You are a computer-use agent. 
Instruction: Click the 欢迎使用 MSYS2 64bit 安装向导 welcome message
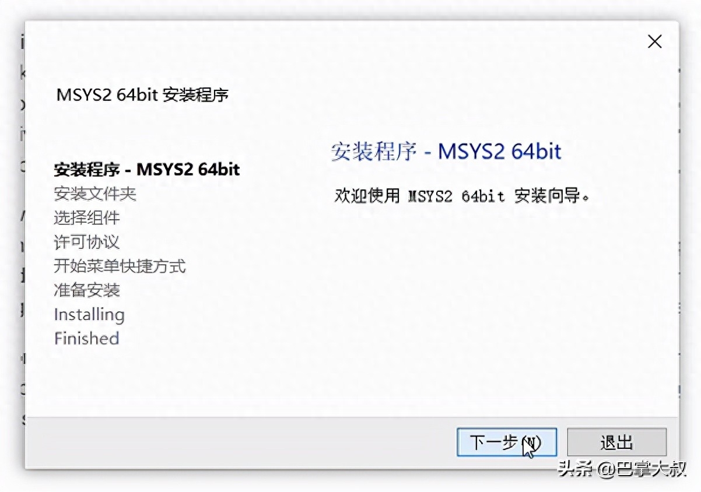click(x=462, y=196)
